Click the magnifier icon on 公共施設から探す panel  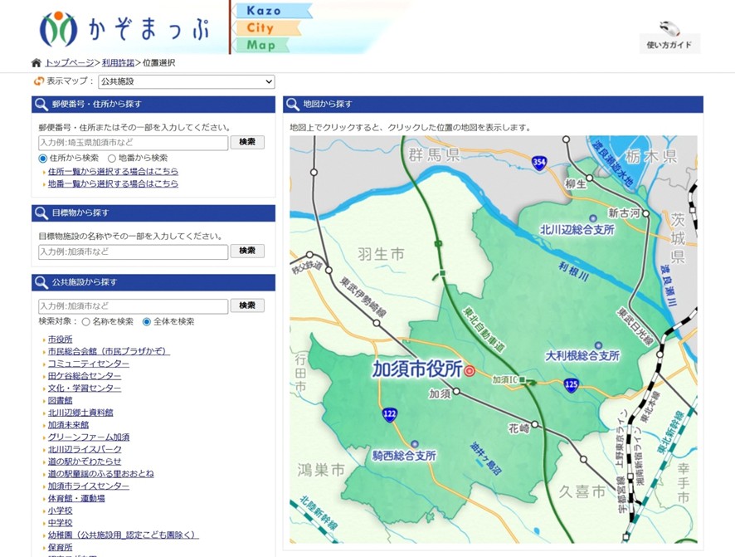tap(41, 281)
